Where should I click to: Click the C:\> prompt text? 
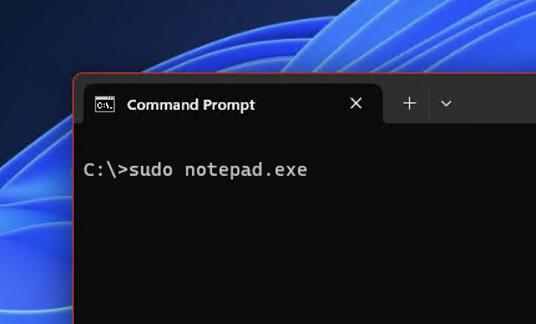(x=105, y=170)
